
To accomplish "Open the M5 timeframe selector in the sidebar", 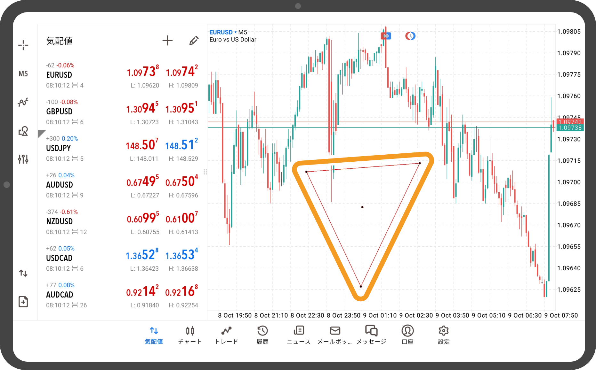I will click(x=23, y=74).
